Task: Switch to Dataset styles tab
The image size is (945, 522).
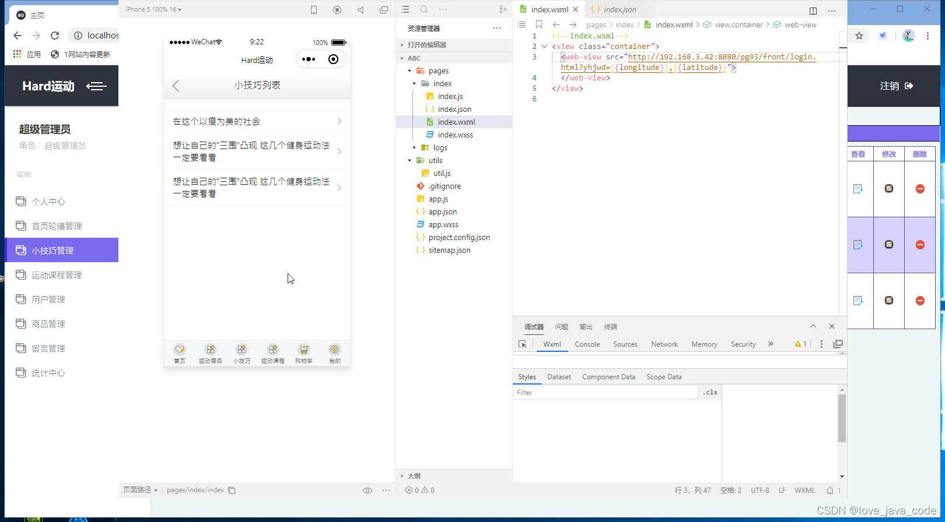Action: click(559, 377)
